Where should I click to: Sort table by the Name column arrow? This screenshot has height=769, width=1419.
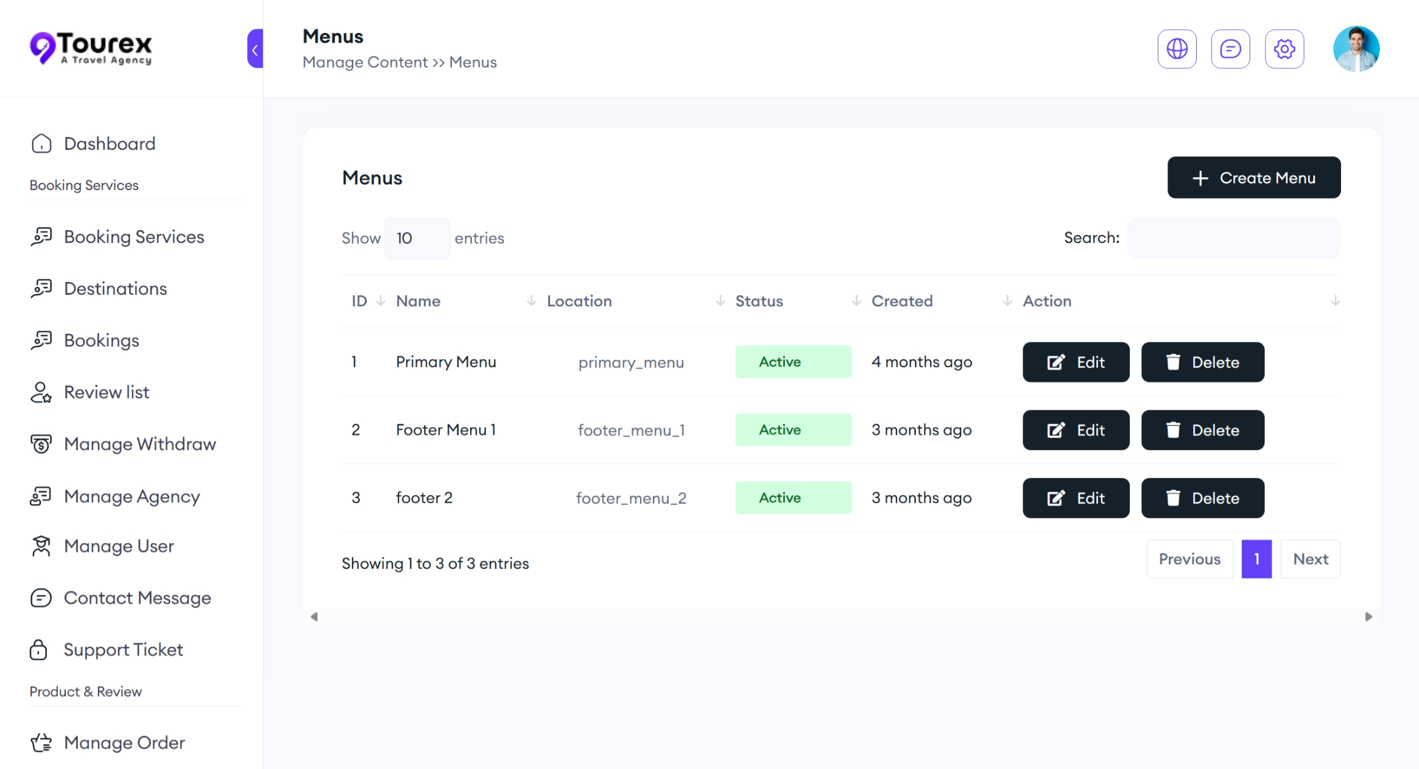(x=531, y=301)
